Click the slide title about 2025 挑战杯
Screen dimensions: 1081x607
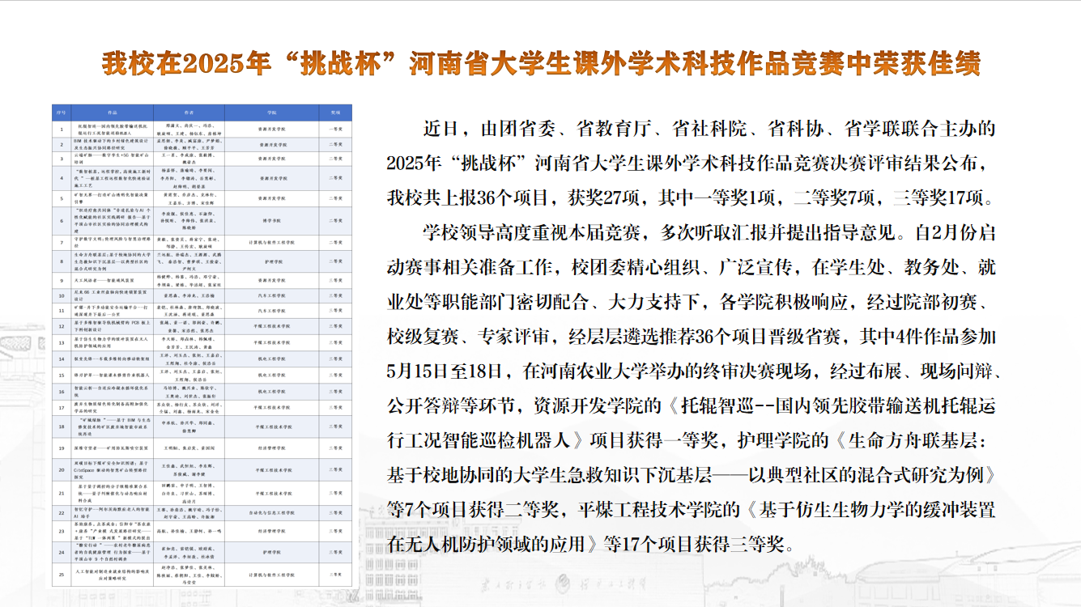(x=540, y=63)
